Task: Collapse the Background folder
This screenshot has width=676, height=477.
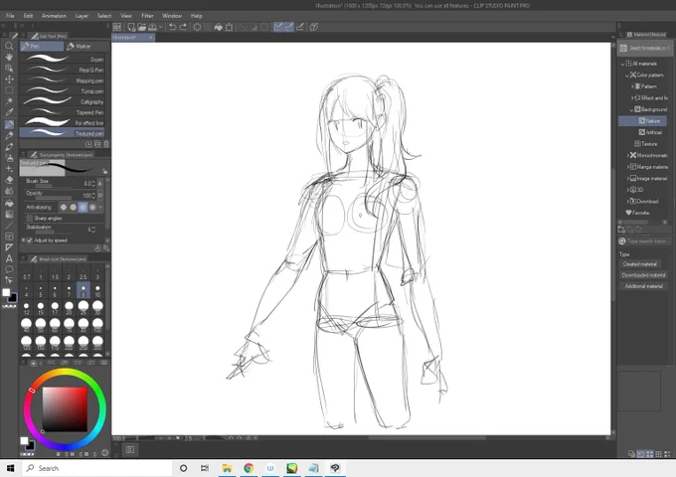Action: coord(631,110)
